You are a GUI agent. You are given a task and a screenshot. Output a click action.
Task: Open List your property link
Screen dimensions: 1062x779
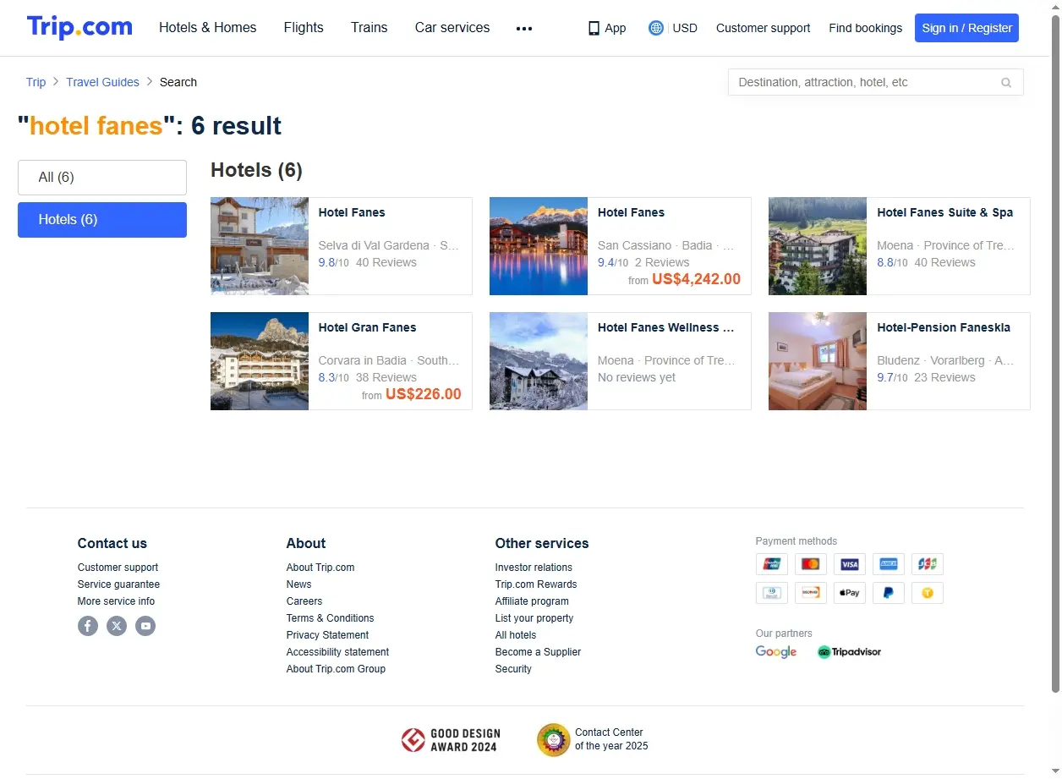click(534, 618)
